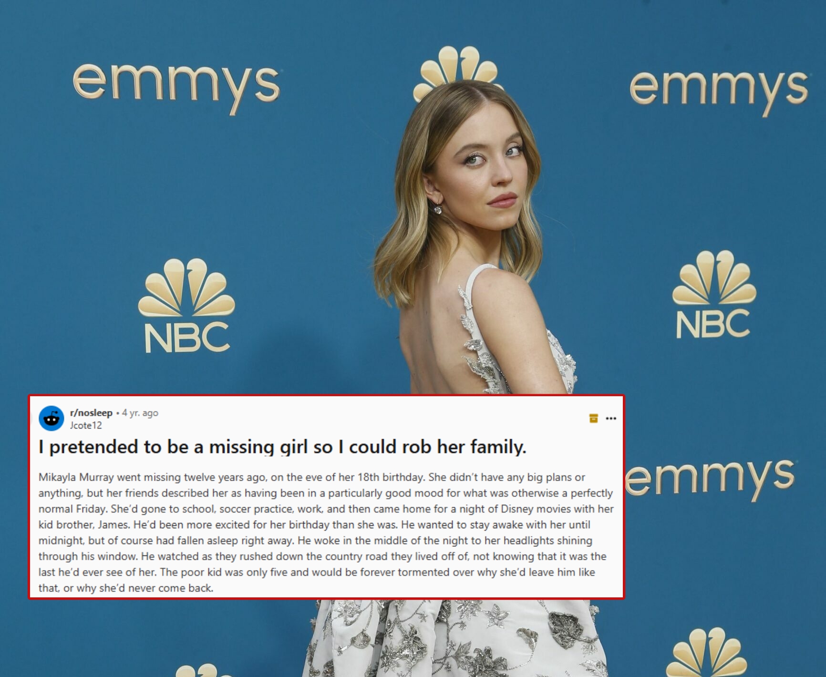The image size is (826, 677).
Task: Click the floral dress skirt below post
Action: pyautogui.click(x=453, y=638)
